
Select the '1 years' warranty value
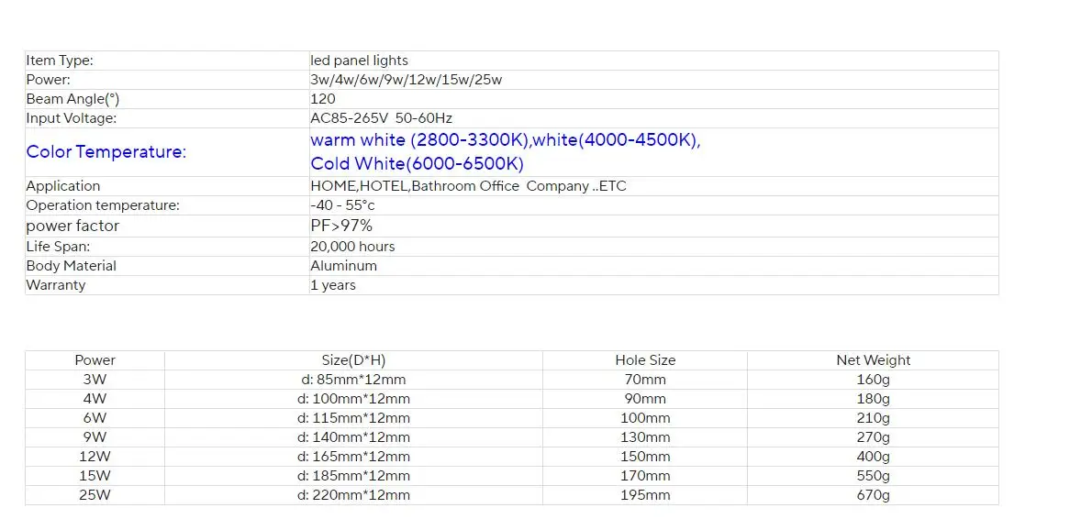tap(332, 285)
